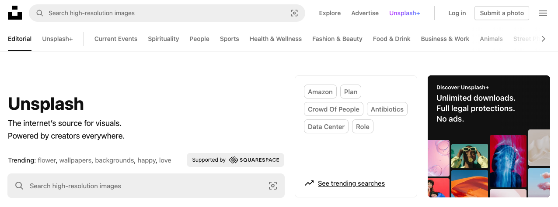The height and width of the screenshot is (207, 558).
Task: Click Log in
Action: click(457, 13)
